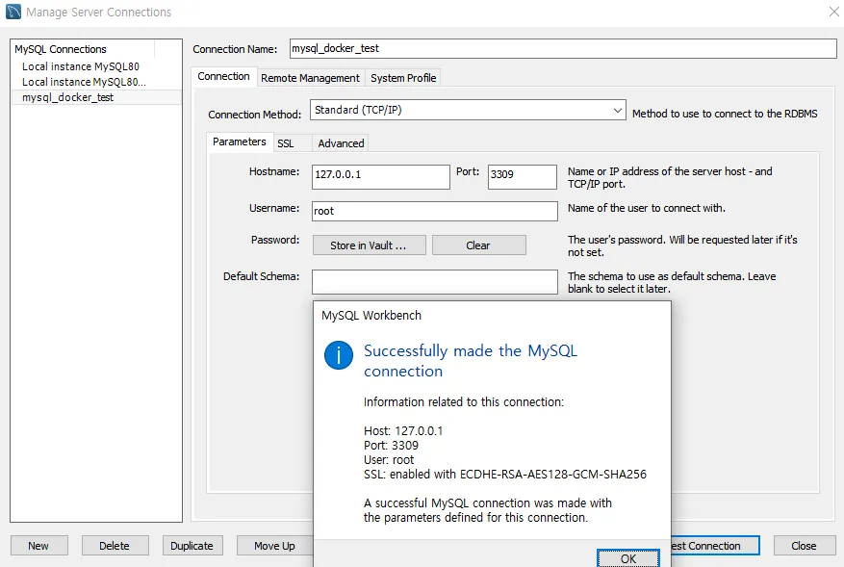Select first Local instance MySQL80 connection
The height and width of the screenshot is (567, 844).
click(81, 66)
